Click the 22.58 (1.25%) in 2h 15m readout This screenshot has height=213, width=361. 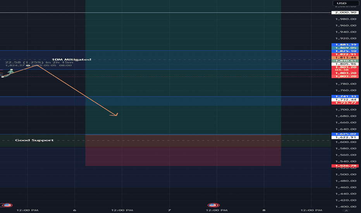[x=39, y=62]
